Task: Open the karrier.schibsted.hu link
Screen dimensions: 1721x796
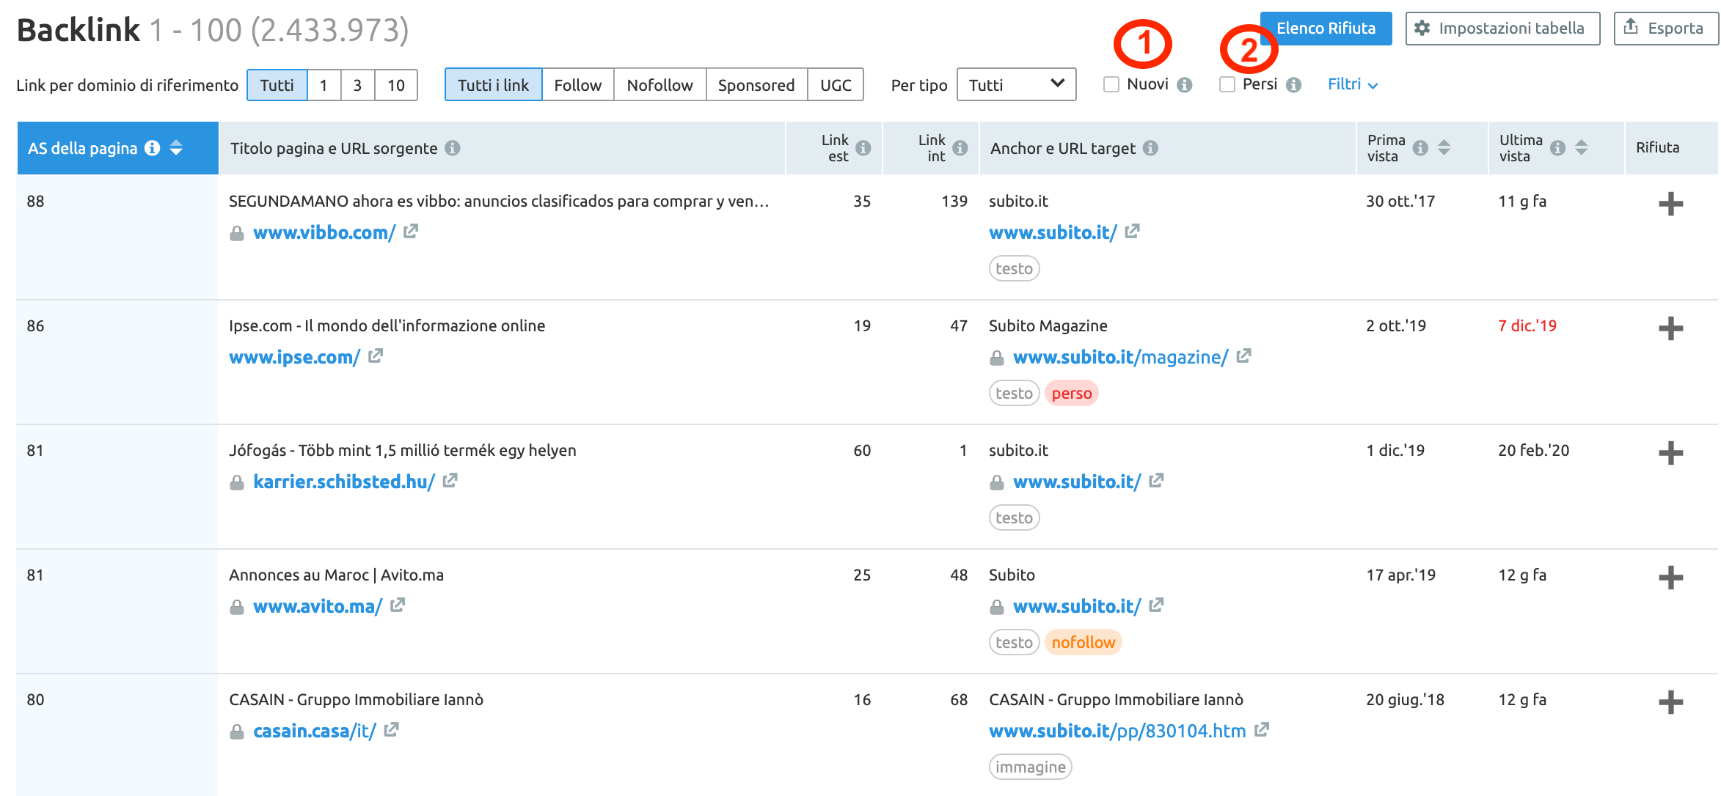Action: [343, 482]
